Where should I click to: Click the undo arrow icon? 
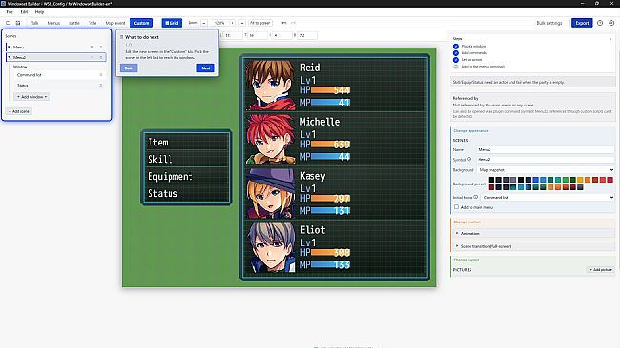tap(284, 23)
